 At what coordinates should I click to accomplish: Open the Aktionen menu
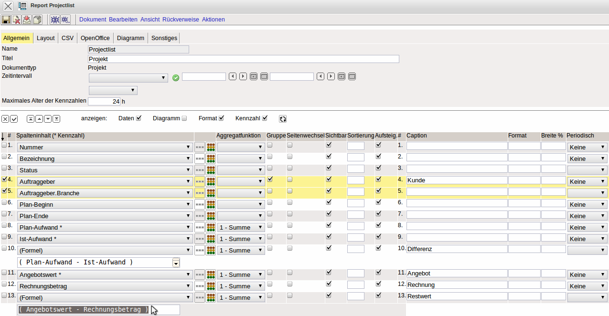click(x=213, y=20)
